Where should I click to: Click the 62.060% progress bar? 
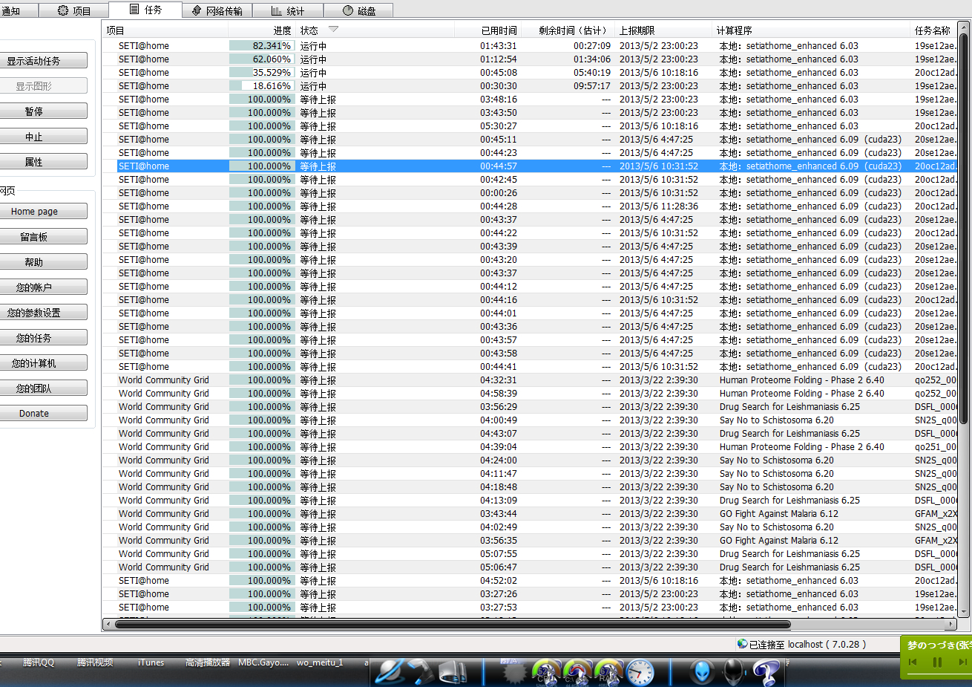pos(262,59)
